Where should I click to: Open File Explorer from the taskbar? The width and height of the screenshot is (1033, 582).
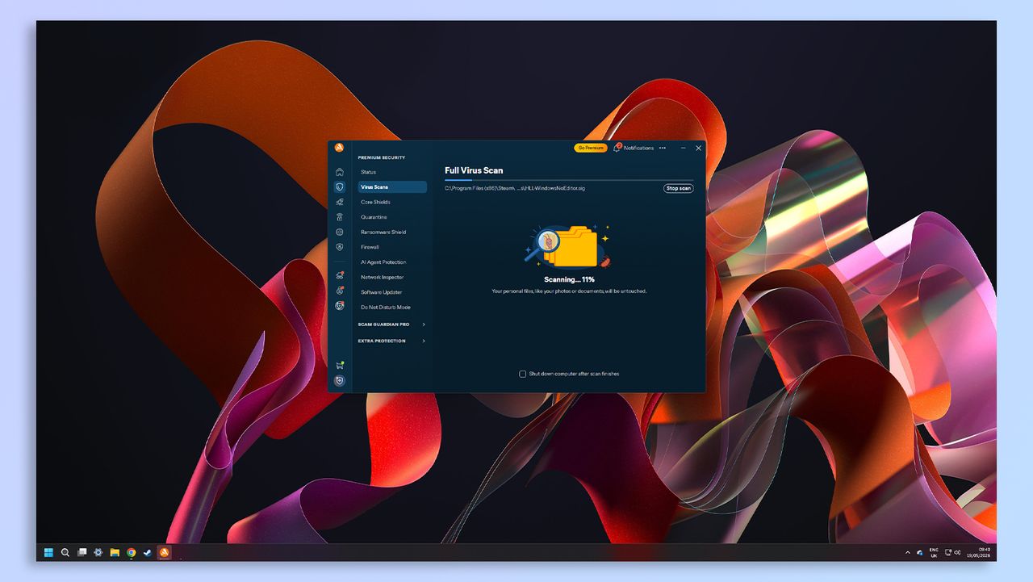115,553
